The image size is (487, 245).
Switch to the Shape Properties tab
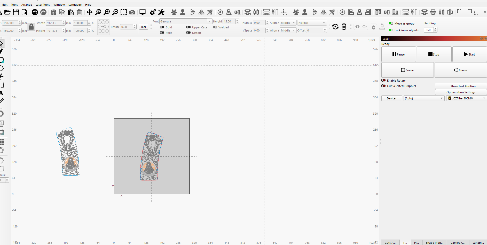pos(434,242)
